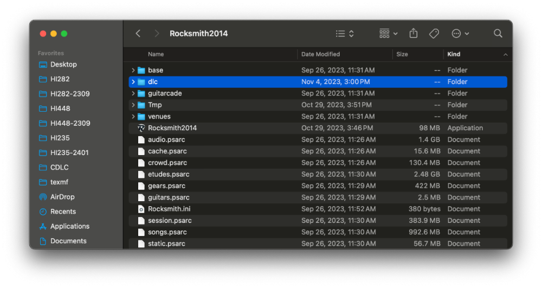The image size is (542, 288).
Task: Sort by the Kind column header
Action: coord(454,54)
